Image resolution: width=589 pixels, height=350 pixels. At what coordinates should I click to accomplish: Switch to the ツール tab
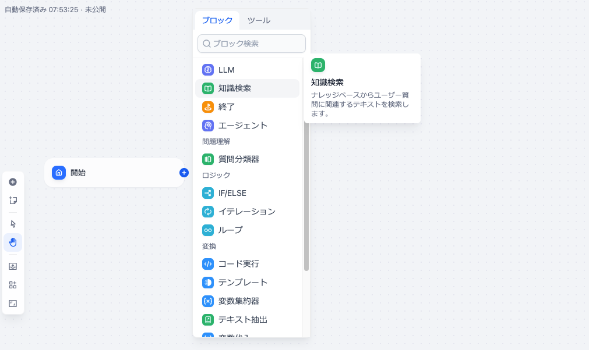[x=259, y=20]
